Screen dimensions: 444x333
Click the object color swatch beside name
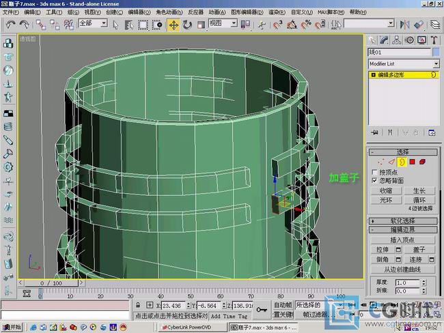pyautogui.click(x=436, y=52)
